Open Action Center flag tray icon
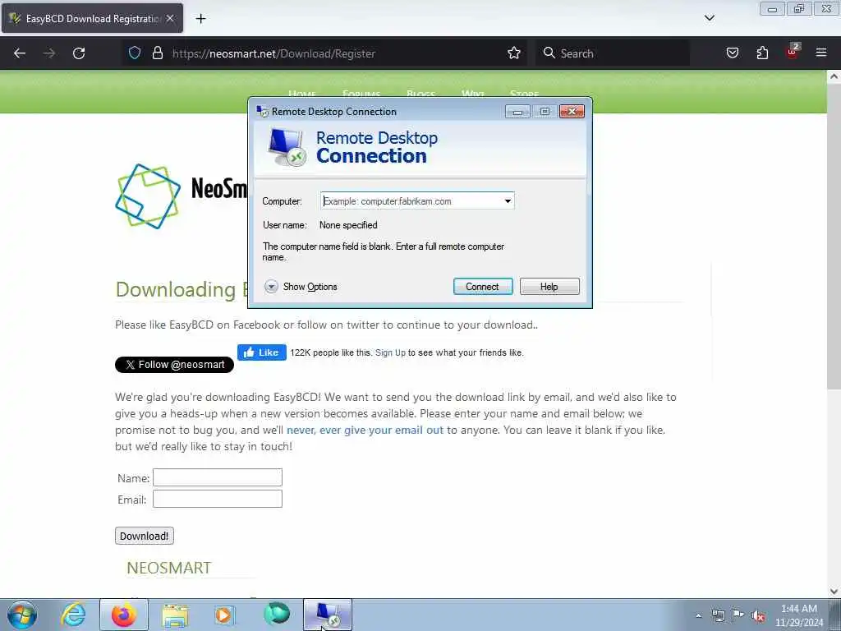The image size is (841, 631). coord(738,615)
